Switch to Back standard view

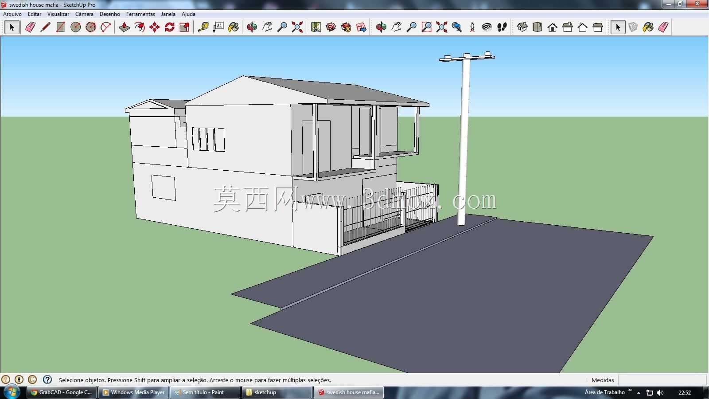click(582, 27)
